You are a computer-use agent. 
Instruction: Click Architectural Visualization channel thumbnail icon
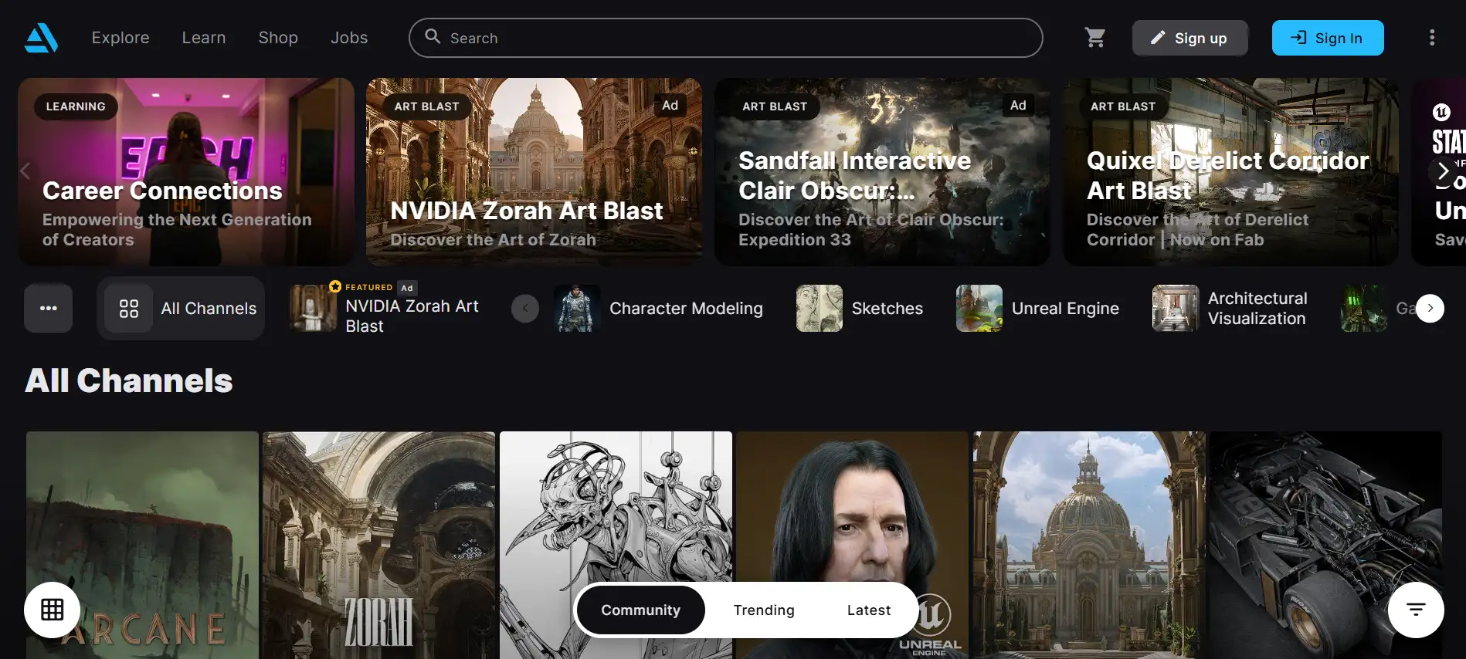pyautogui.click(x=1175, y=309)
